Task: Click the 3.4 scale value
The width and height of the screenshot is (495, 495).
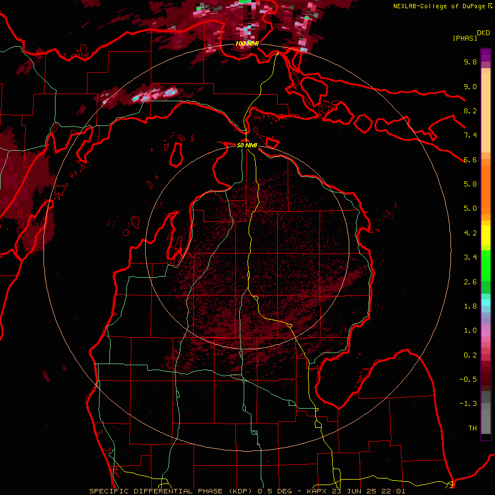Action: point(470,257)
